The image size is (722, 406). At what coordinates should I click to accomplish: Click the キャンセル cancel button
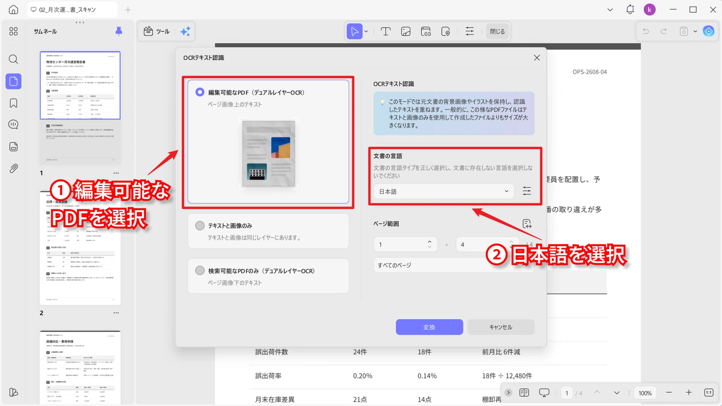tap(501, 327)
